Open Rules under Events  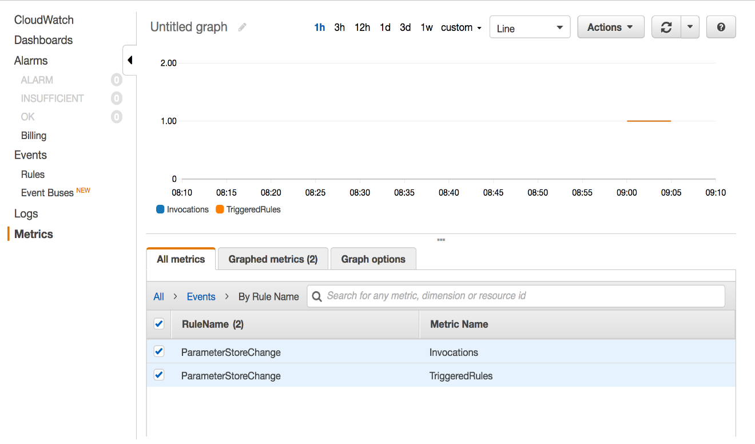pyautogui.click(x=33, y=175)
